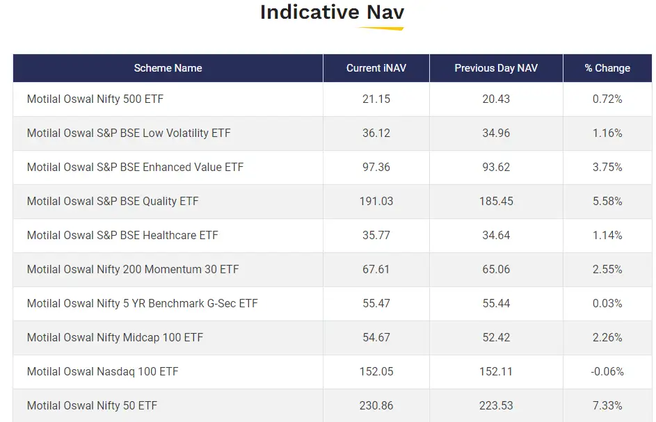
Task: Select Motilal Oswal S&P BSE Healthcare ETF
Action: [x=122, y=236]
